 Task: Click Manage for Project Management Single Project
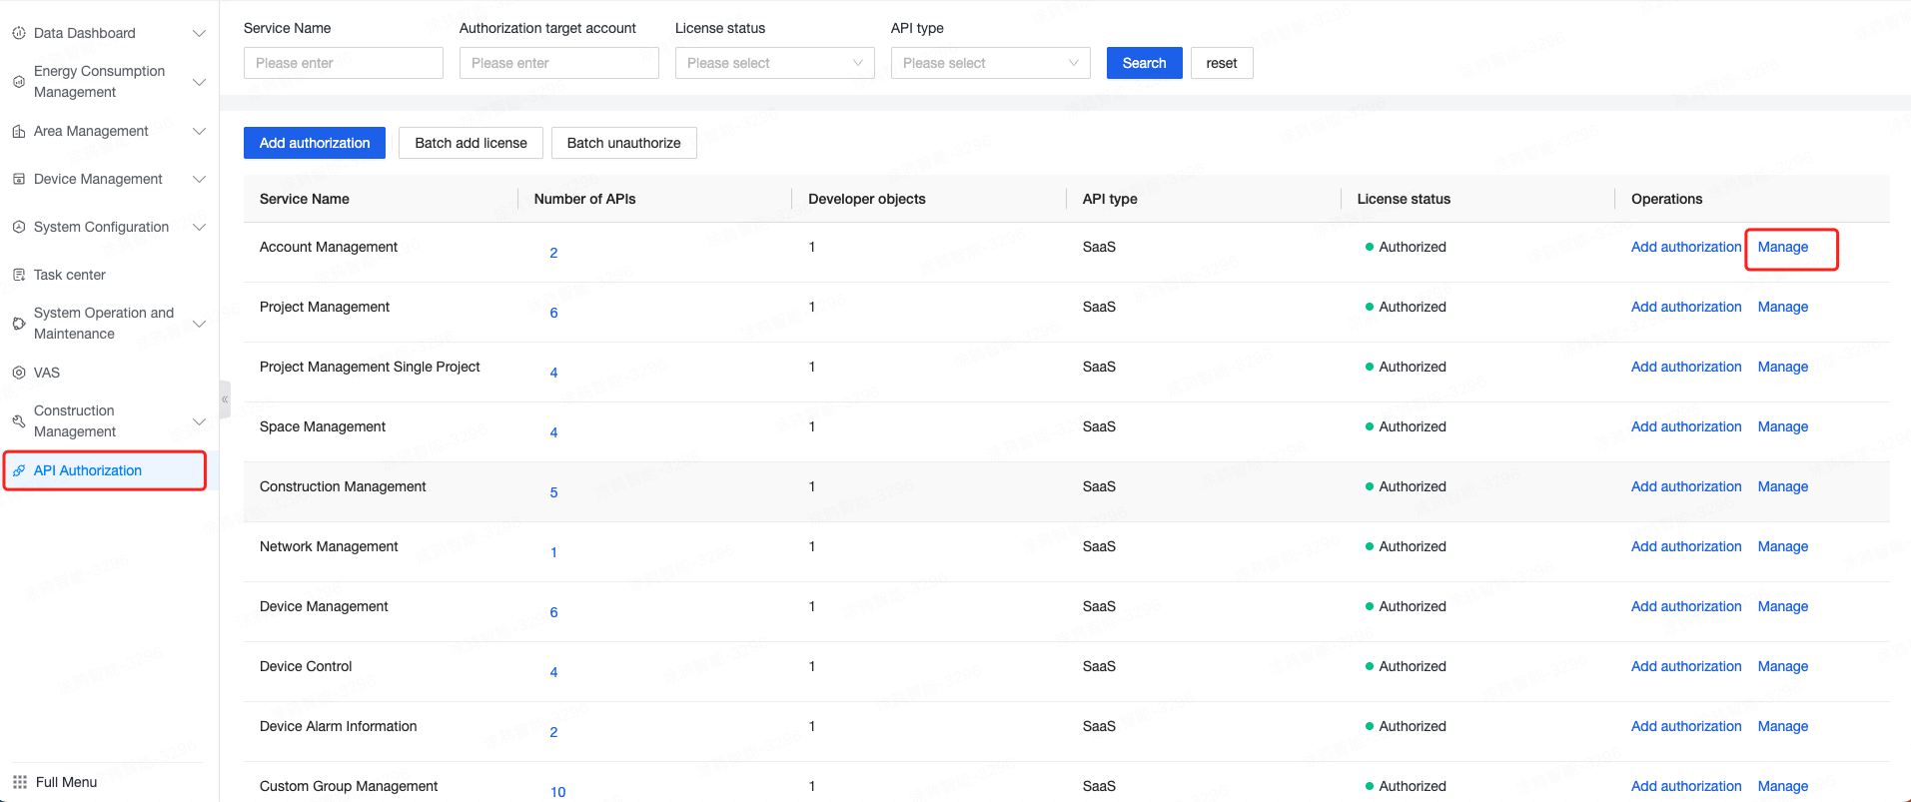pyautogui.click(x=1783, y=367)
